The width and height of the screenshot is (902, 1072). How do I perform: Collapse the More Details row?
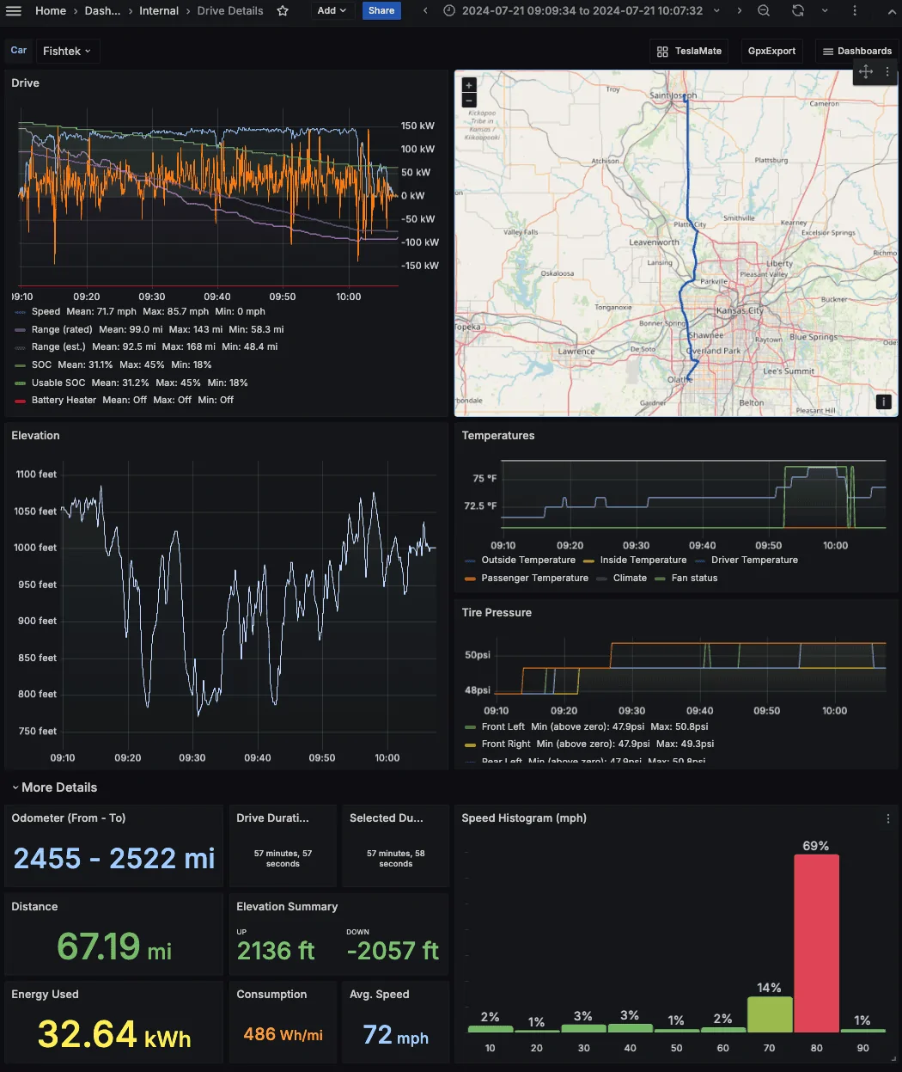click(54, 787)
